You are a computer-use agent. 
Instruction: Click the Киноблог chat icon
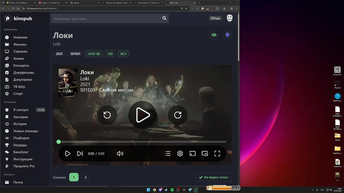tap(7, 152)
